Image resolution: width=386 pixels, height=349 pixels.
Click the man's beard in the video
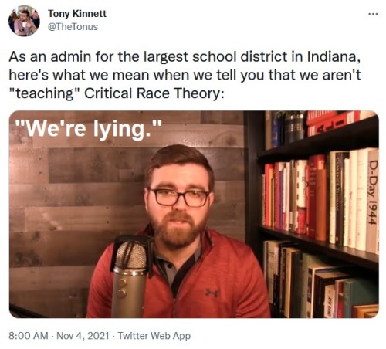178,230
